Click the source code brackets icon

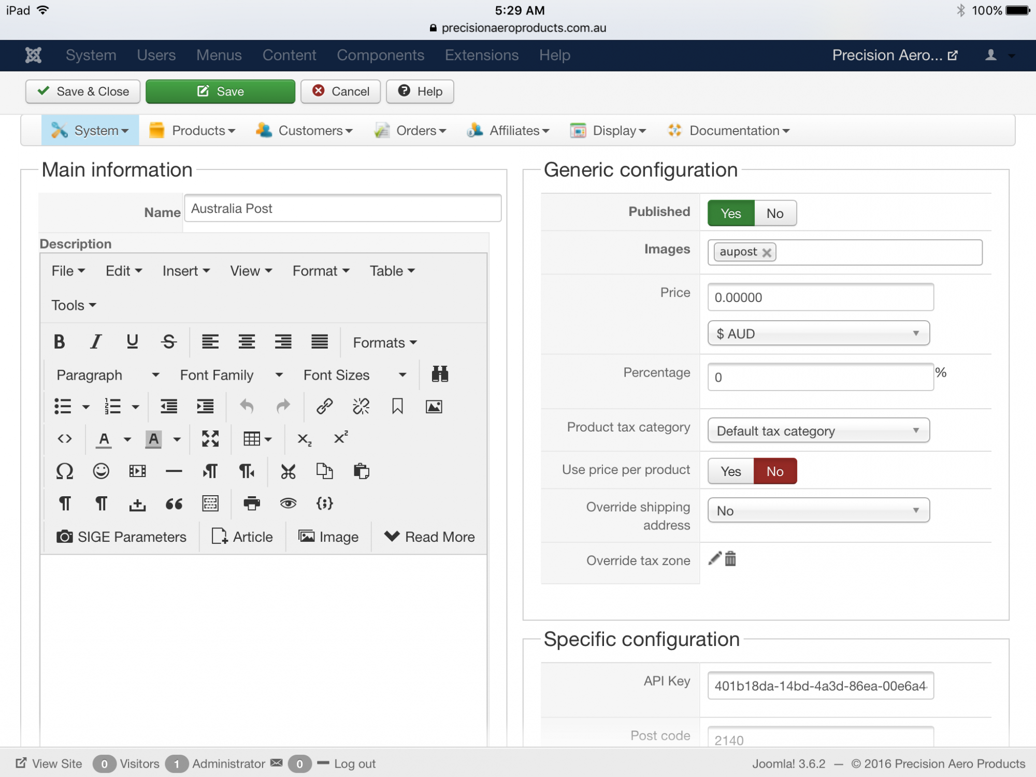65,439
